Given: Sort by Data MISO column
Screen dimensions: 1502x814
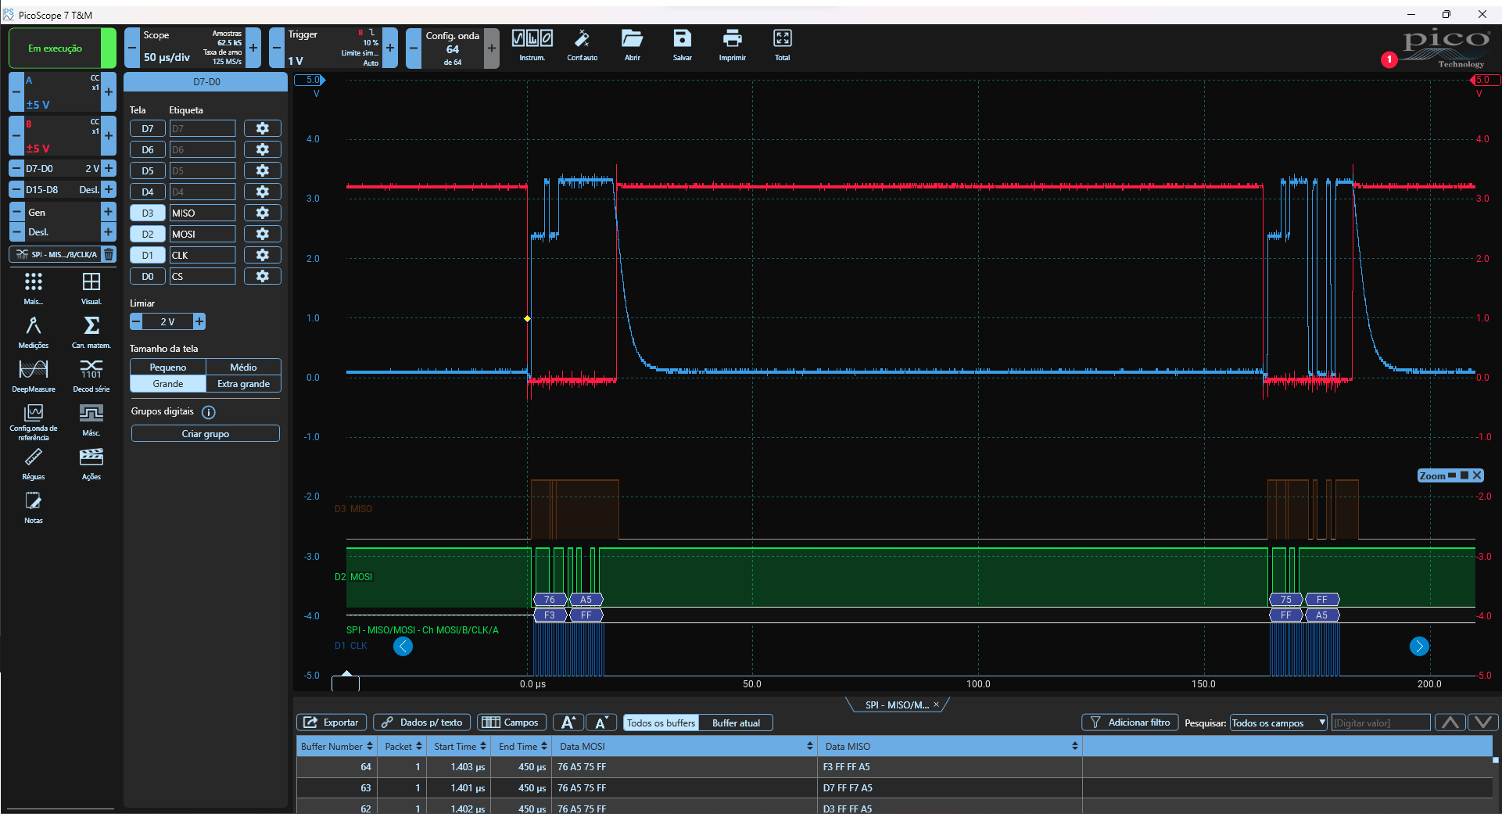Looking at the screenshot, I should [950, 746].
